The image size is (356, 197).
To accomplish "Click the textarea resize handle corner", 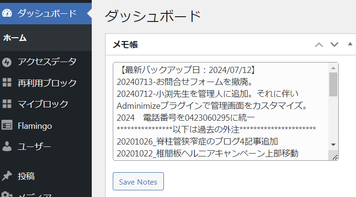I will [334, 157].
